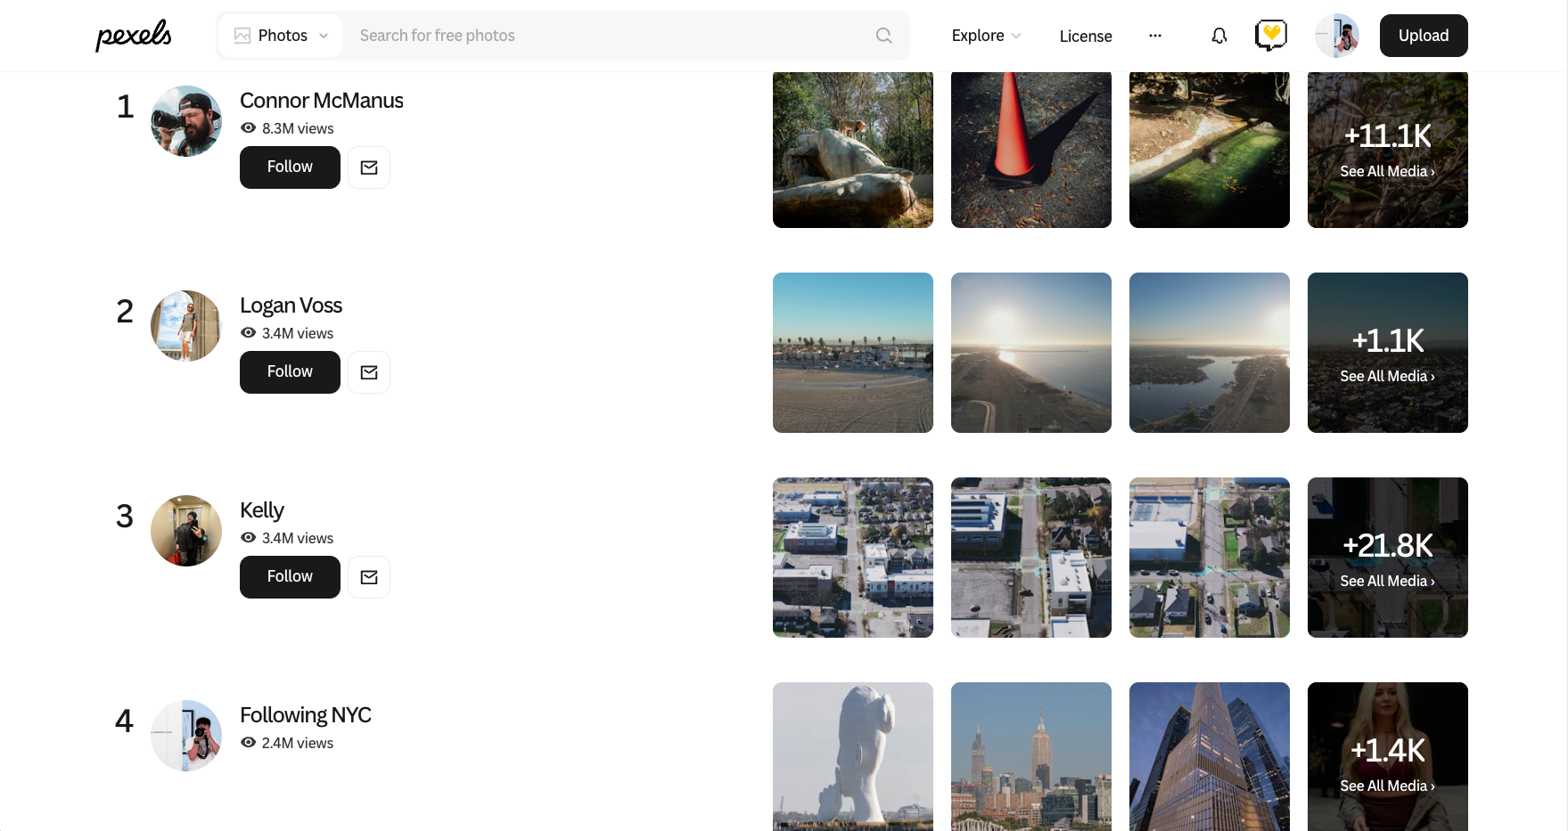Open Following NYC profile picture
The height and width of the screenshot is (831, 1568).
[x=186, y=736]
